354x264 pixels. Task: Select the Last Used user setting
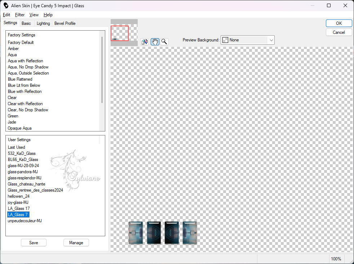(x=16, y=147)
